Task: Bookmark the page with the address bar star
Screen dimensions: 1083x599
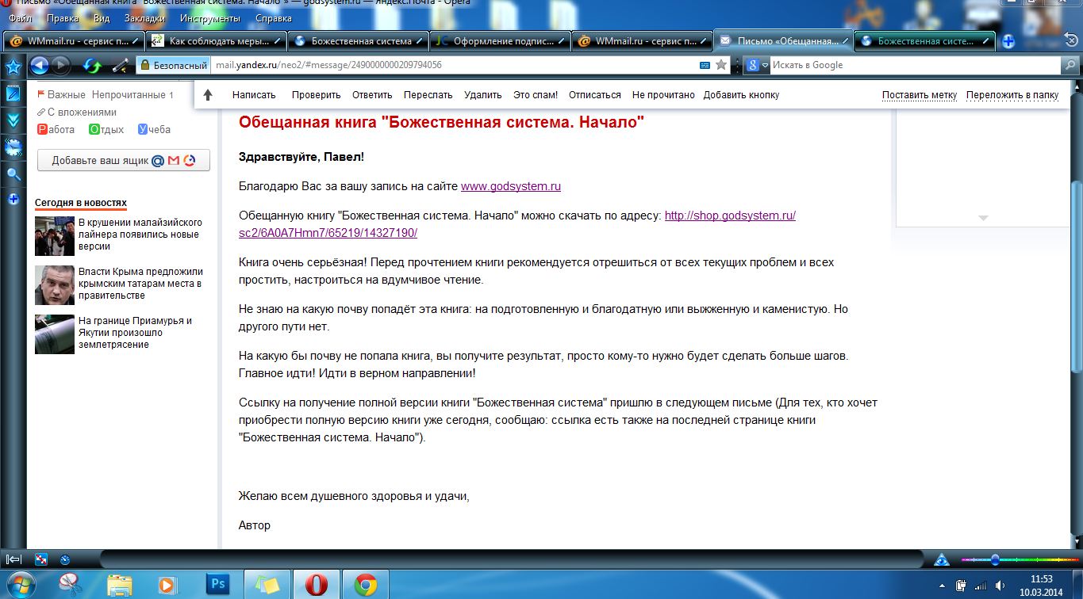Action: [x=720, y=65]
